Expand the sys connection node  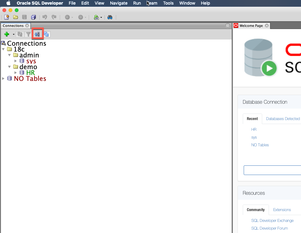(16, 61)
